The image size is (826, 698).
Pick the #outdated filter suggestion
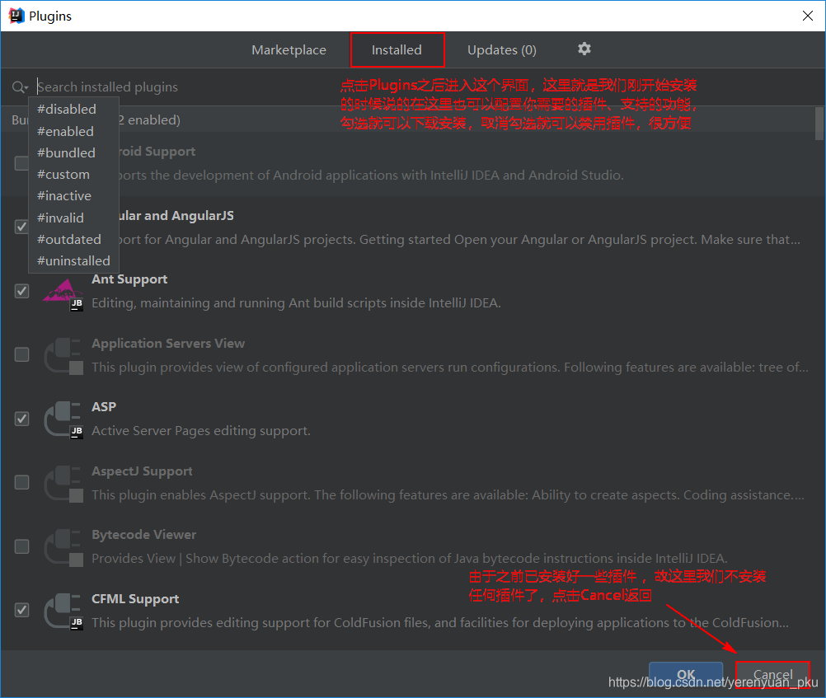(73, 239)
